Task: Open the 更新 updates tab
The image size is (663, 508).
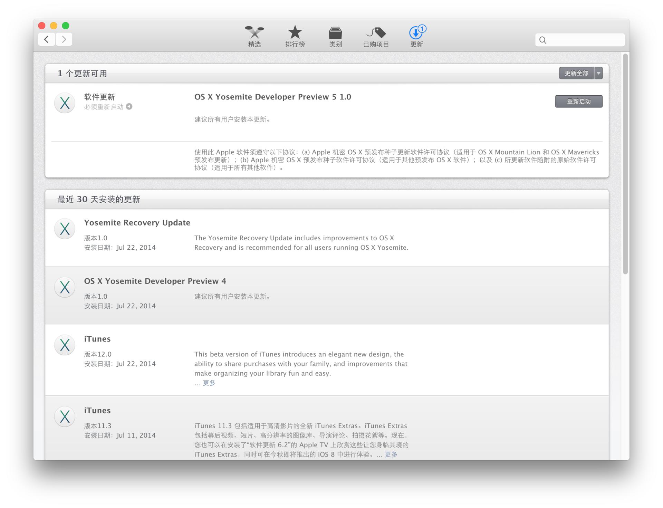Action: click(417, 36)
